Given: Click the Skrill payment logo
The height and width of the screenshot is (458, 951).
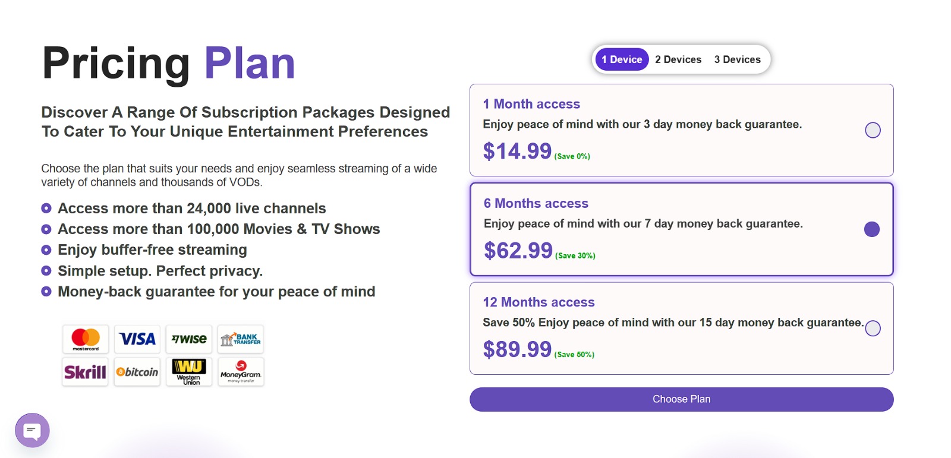Looking at the screenshot, I should [x=86, y=372].
